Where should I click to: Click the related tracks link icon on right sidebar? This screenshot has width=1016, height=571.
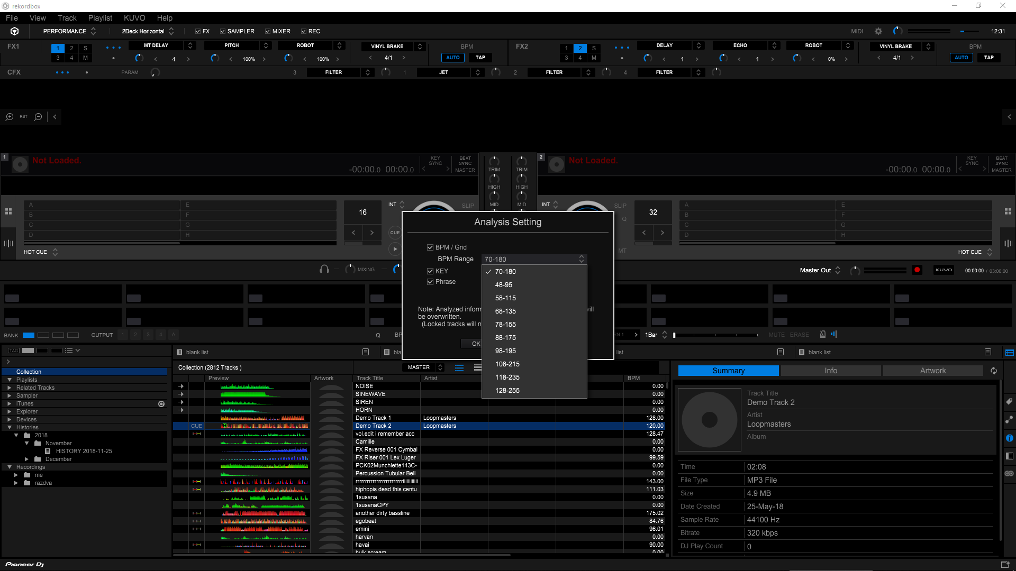1009,419
